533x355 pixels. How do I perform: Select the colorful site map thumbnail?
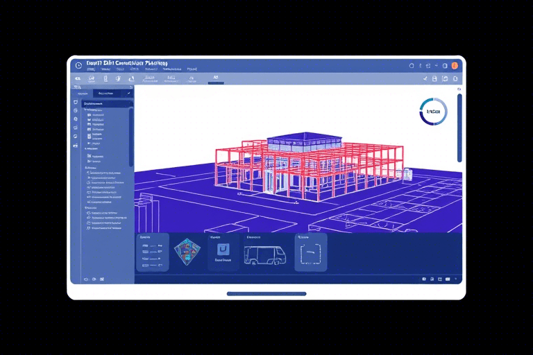click(x=187, y=252)
